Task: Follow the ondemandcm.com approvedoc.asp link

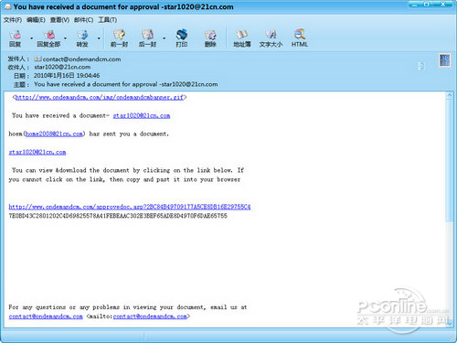Action: click(130, 207)
